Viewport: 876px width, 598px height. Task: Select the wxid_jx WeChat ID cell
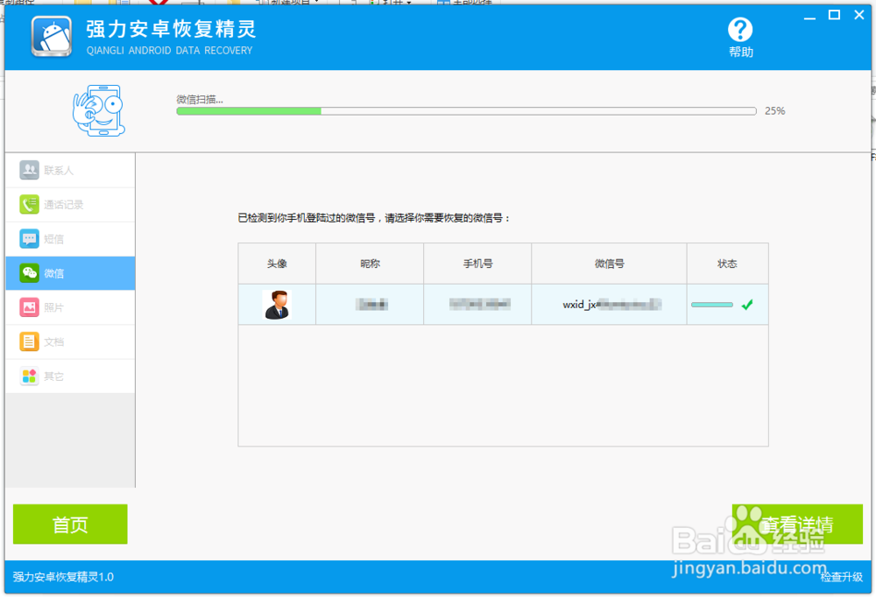tap(609, 305)
